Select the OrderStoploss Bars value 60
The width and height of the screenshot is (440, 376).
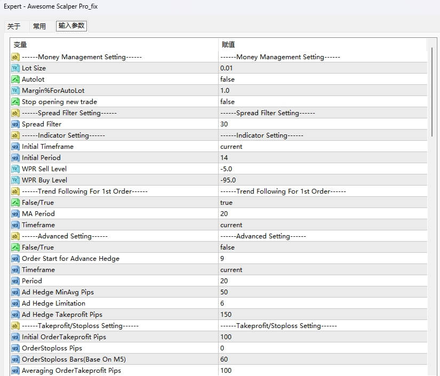224,359
